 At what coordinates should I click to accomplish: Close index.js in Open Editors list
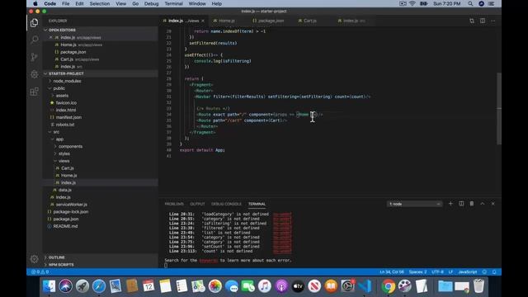tap(51, 37)
